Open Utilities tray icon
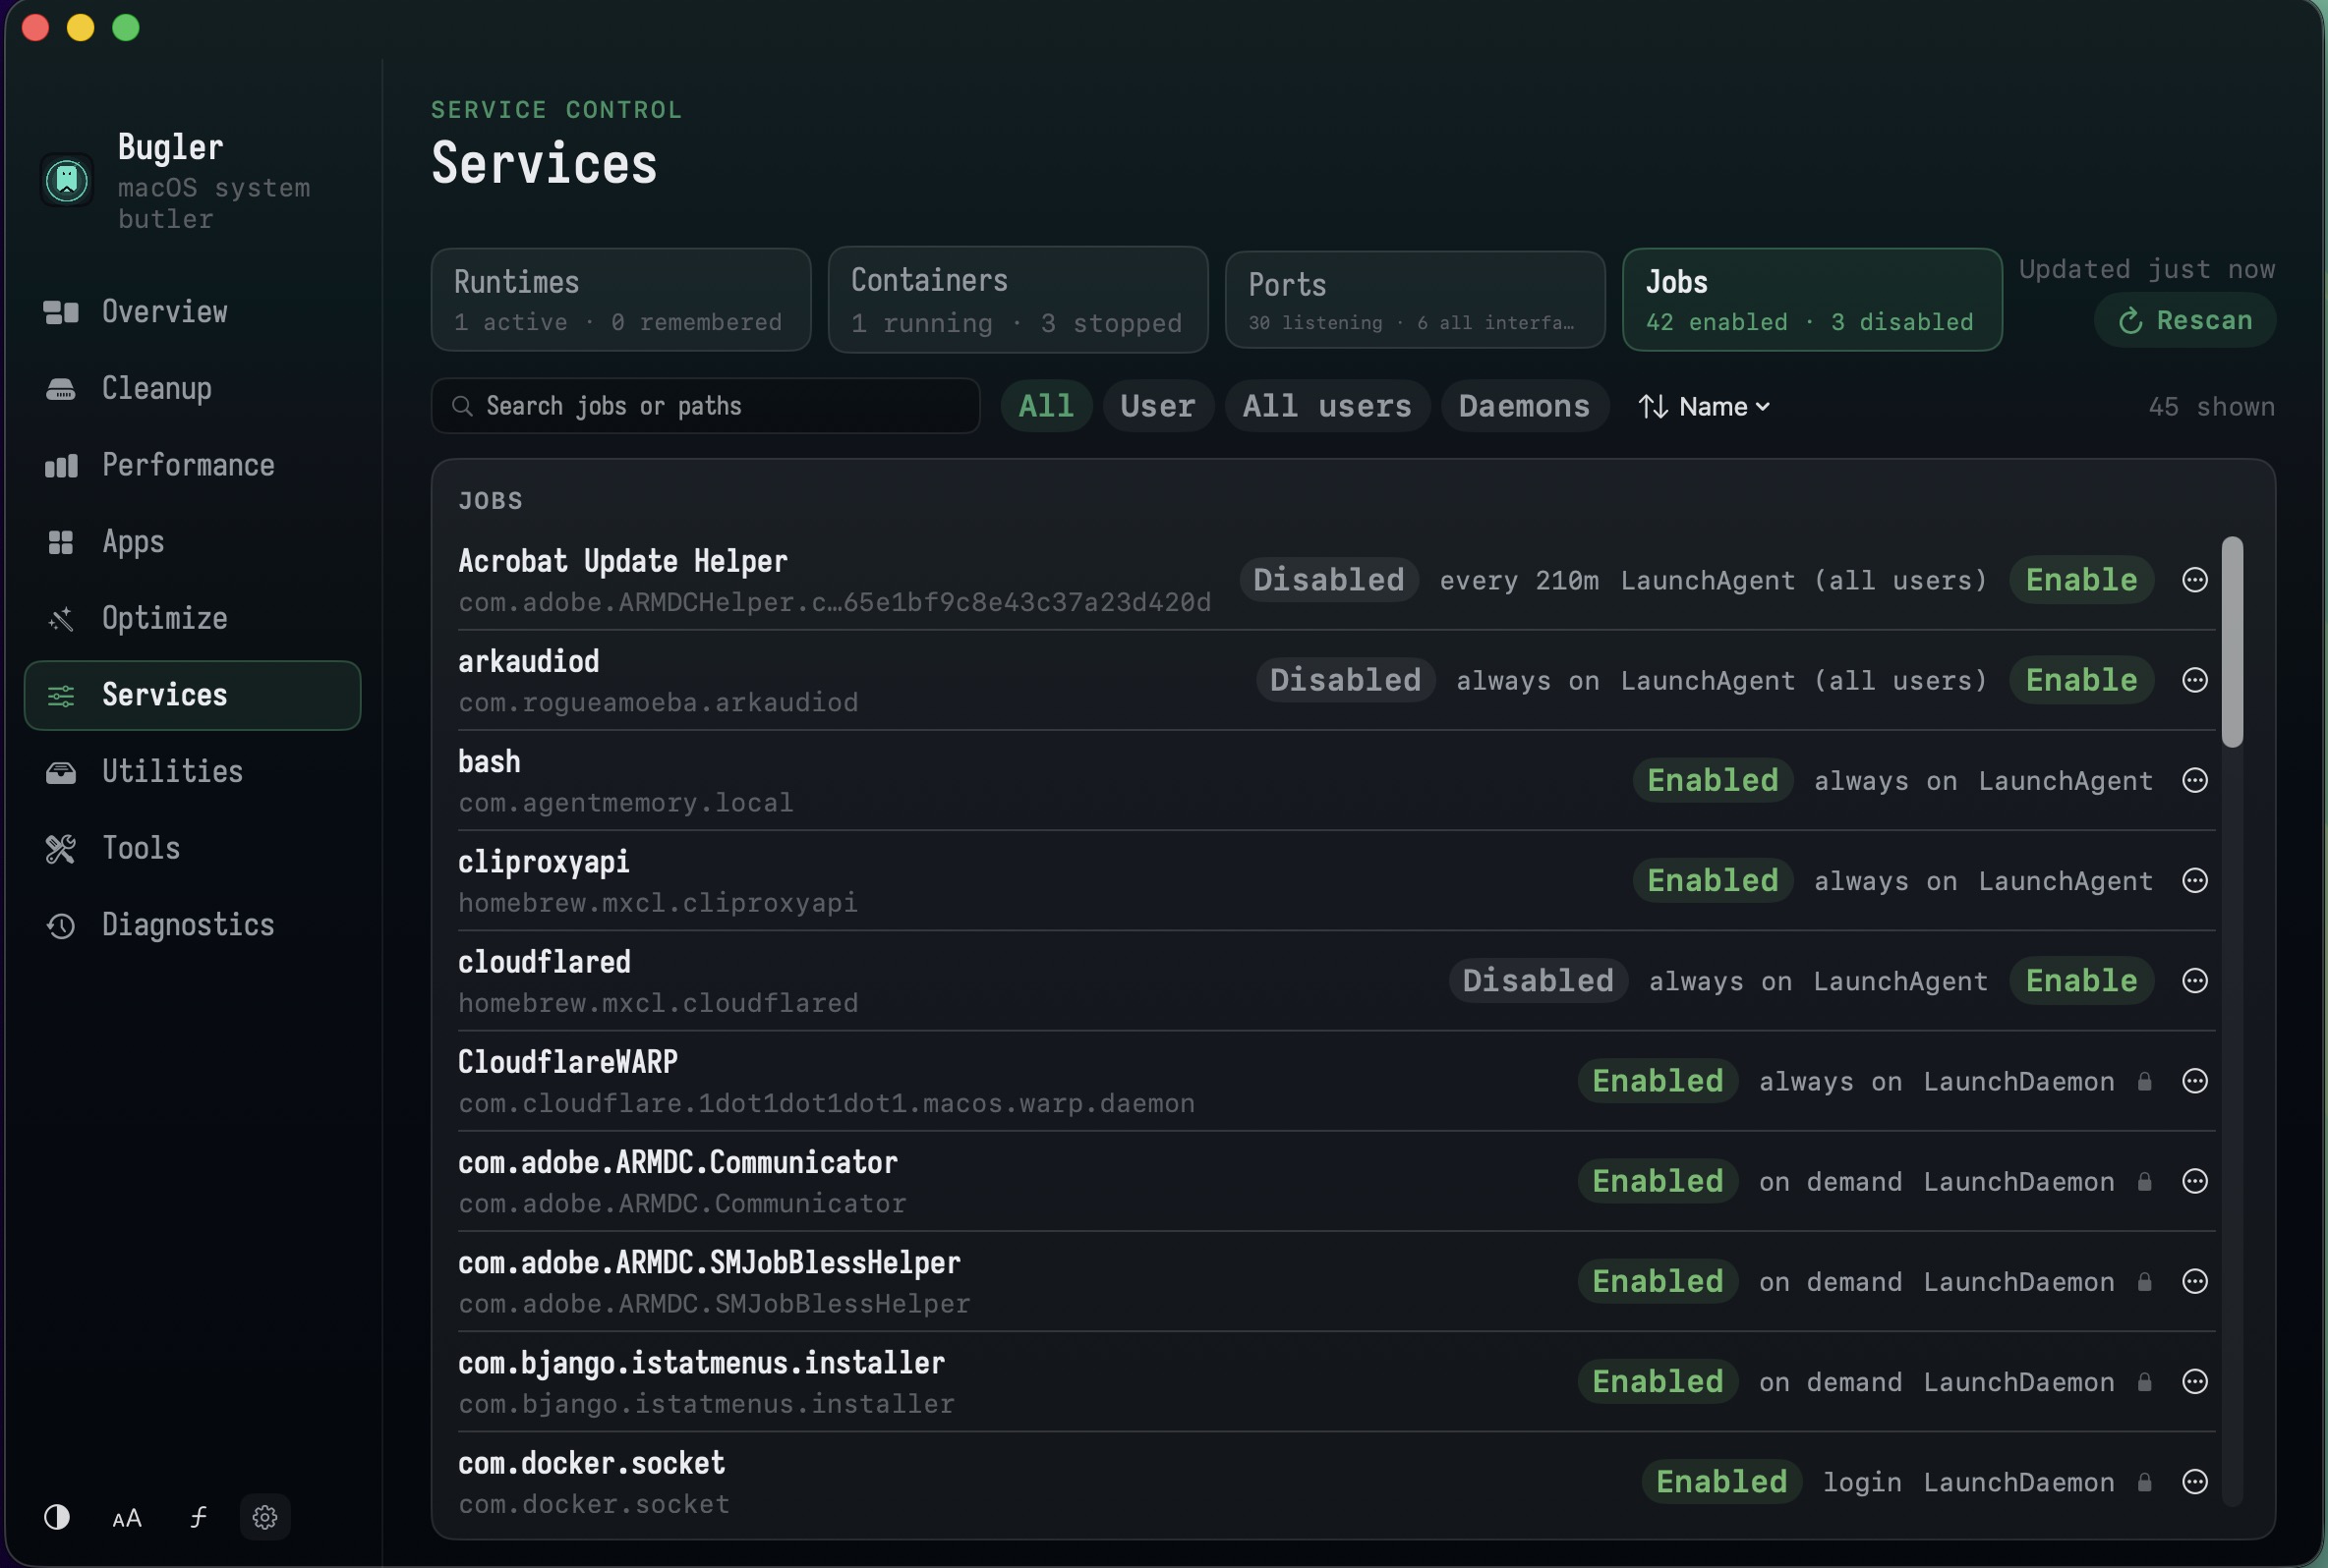The image size is (2328, 1568). pyautogui.click(x=61, y=772)
